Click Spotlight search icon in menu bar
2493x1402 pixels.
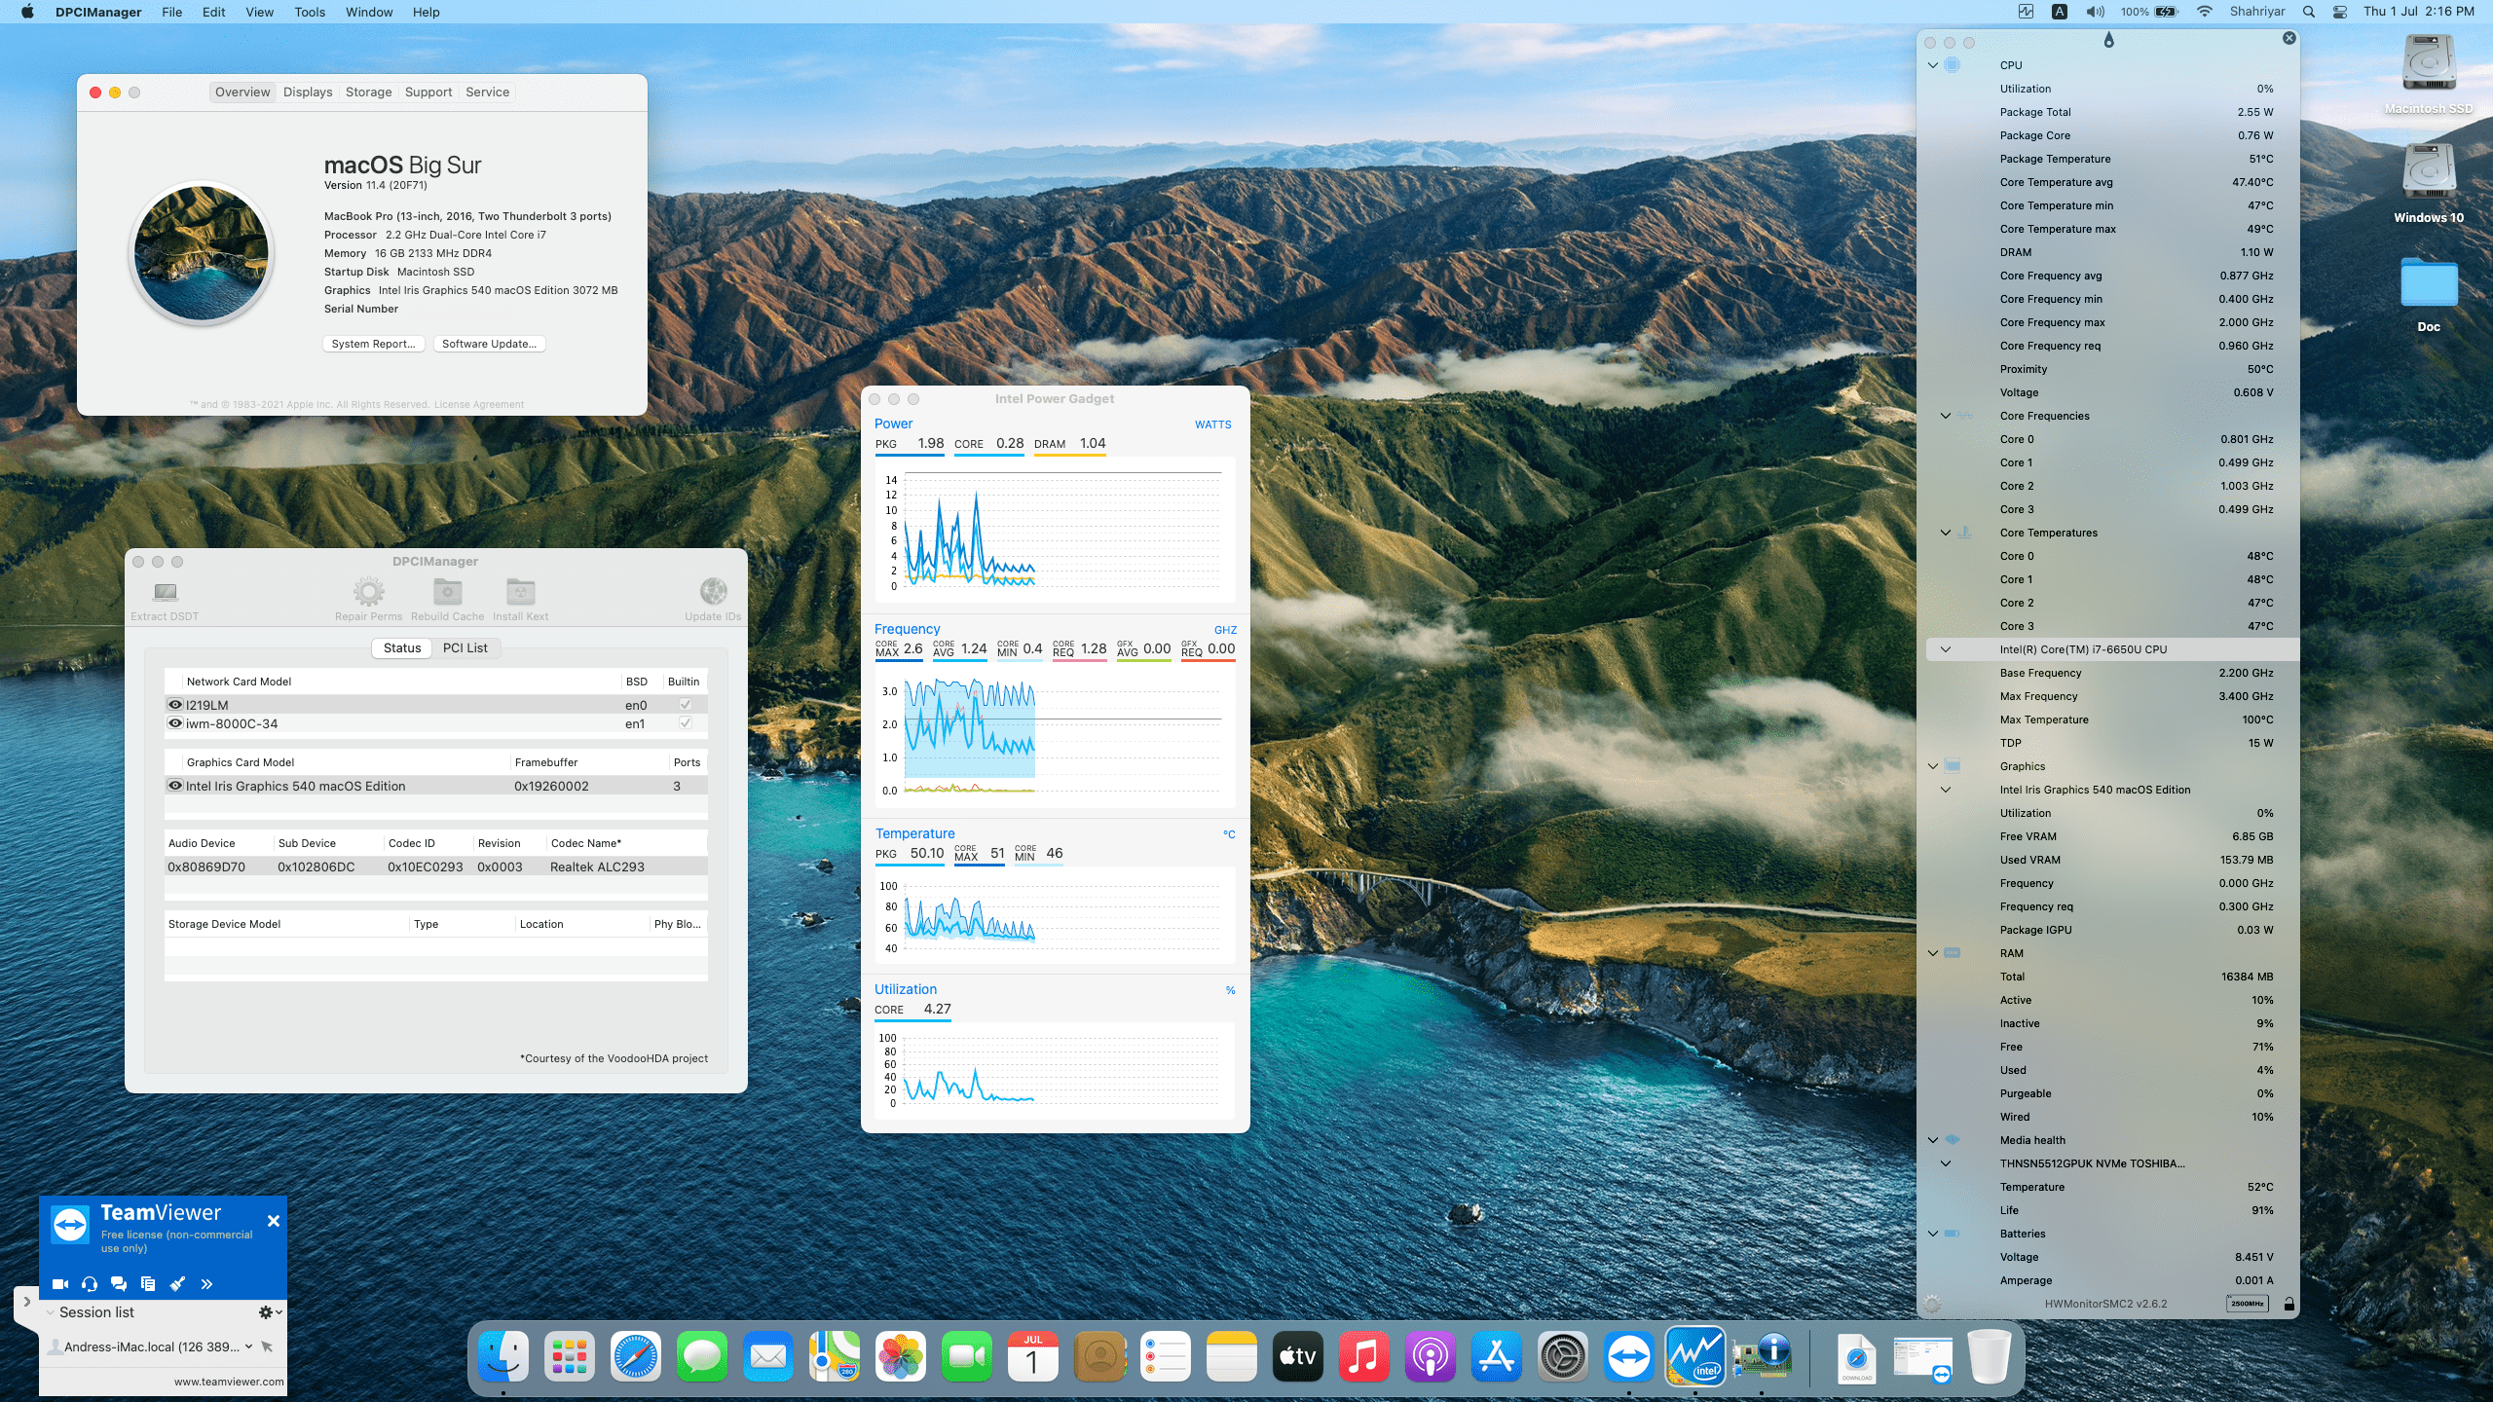[x=2308, y=12]
